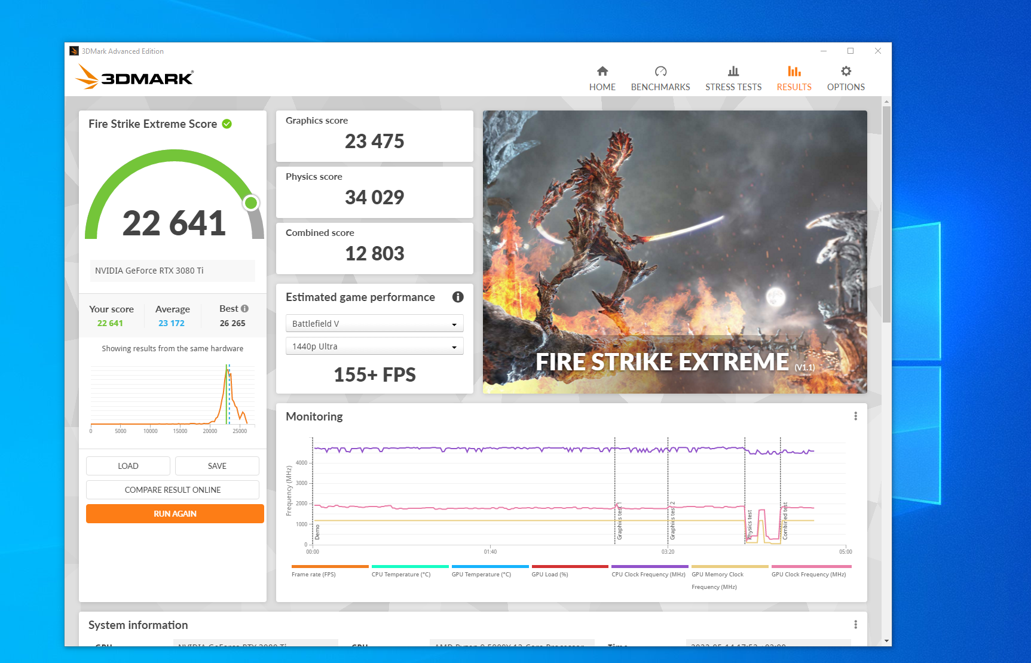Click the Graphics score 23 475 value
The image size is (1031, 663).
tap(375, 142)
